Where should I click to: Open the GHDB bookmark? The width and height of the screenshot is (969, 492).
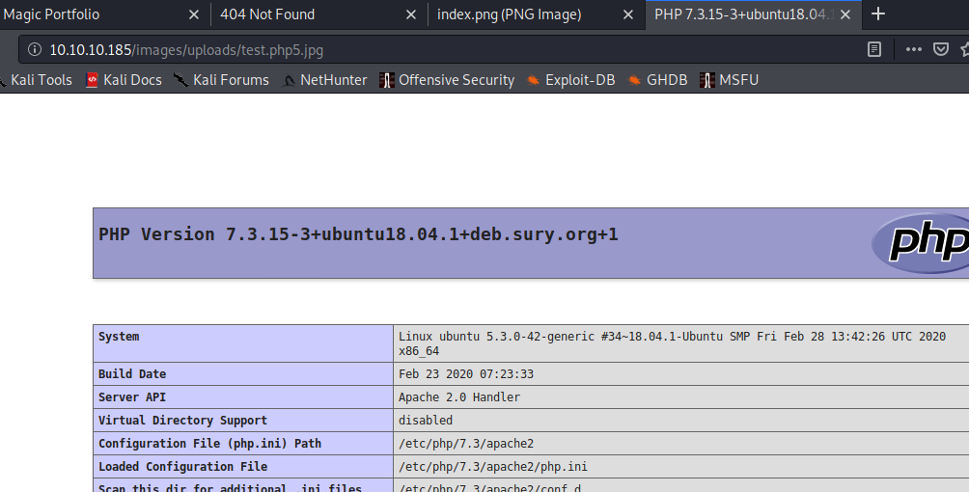click(x=658, y=80)
